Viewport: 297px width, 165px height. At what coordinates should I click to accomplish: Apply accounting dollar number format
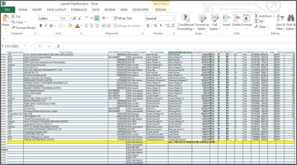coord(148,26)
